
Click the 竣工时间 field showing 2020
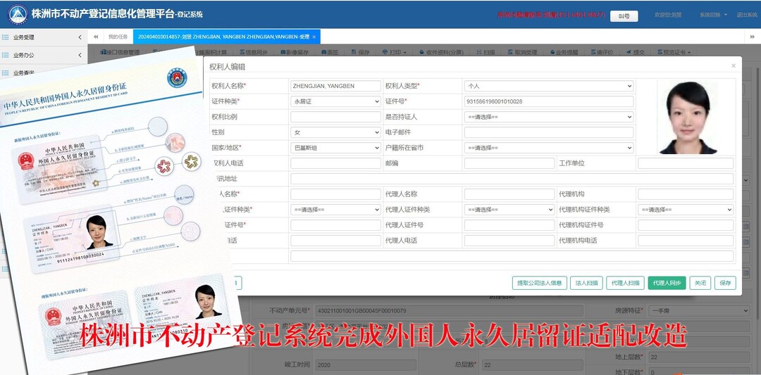(x=364, y=364)
